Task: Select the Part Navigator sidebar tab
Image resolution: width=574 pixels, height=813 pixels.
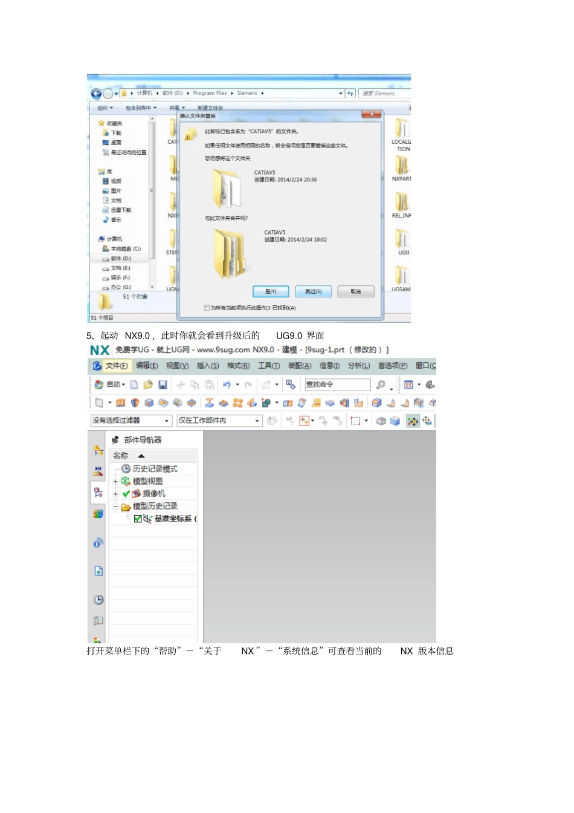Action: pos(98,493)
